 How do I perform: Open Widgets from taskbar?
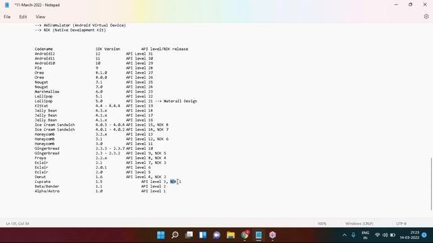203,235
